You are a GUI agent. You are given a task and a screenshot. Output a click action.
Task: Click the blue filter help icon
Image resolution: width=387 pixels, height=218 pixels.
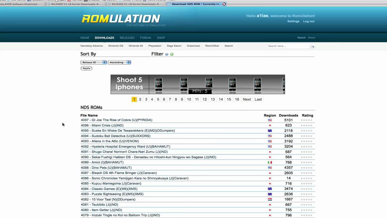pos(167,54)
